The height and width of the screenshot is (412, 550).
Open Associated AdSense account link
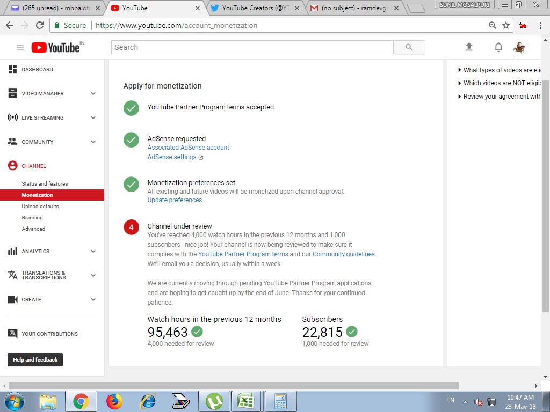188,147
